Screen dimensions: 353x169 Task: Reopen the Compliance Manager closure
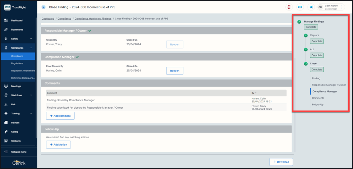pos(175,71)
